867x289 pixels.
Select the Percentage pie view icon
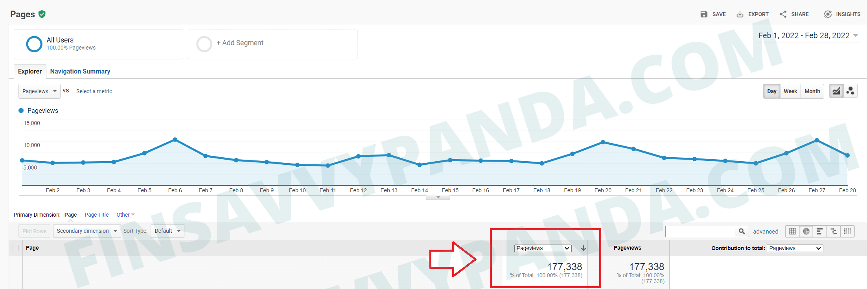pos(806,232)
